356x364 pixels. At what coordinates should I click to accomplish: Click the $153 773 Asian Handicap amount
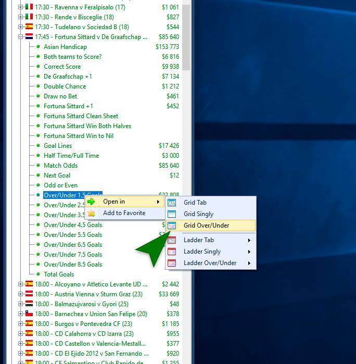point(167,47)
